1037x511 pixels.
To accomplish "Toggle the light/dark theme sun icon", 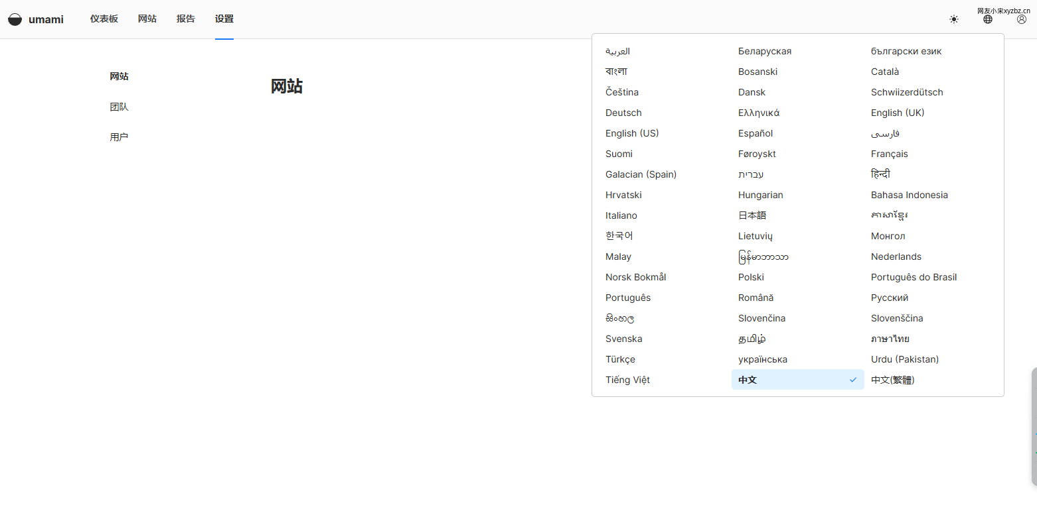I will tap(954, 19).
